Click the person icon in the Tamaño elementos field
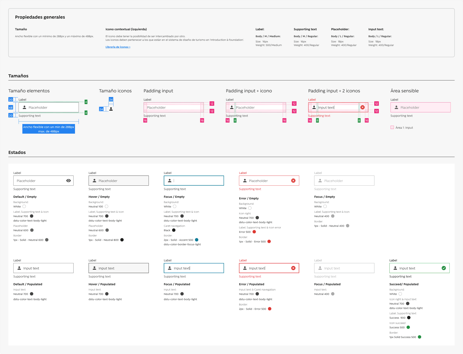 tap(24, 107)
